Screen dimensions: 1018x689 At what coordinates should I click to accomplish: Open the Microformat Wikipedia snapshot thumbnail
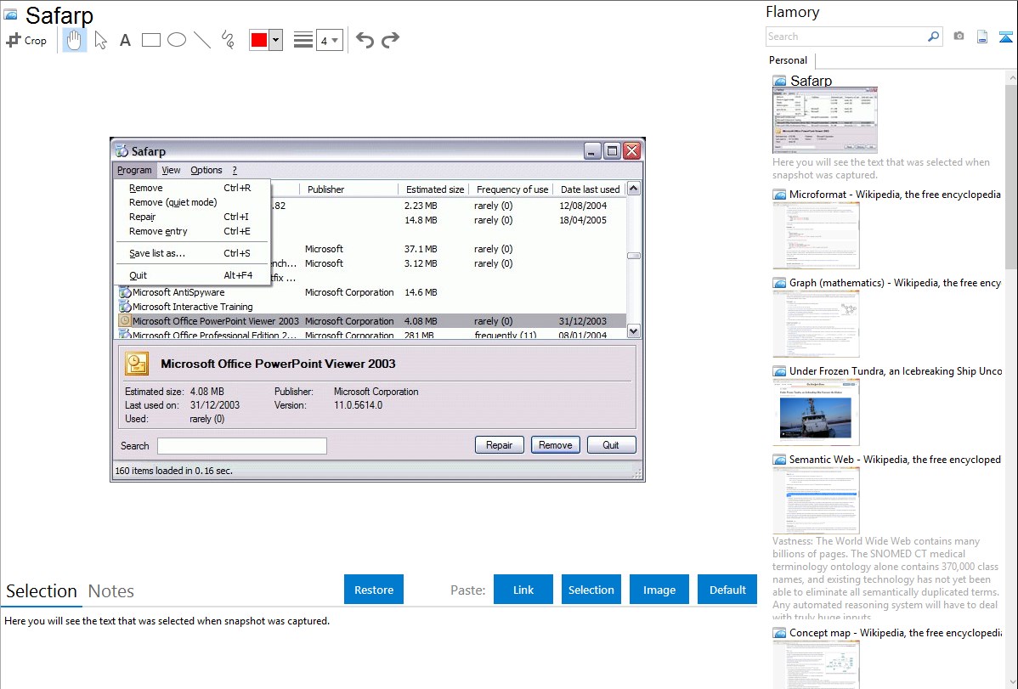[816, 235]
